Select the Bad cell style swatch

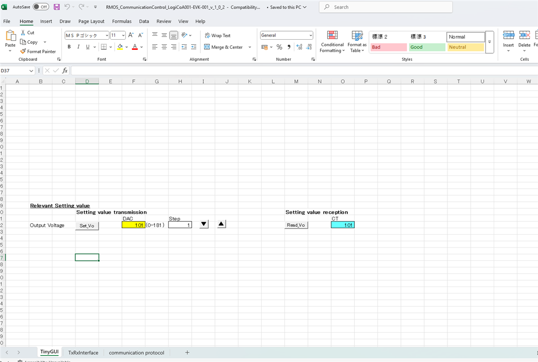(x=388, y=47)
